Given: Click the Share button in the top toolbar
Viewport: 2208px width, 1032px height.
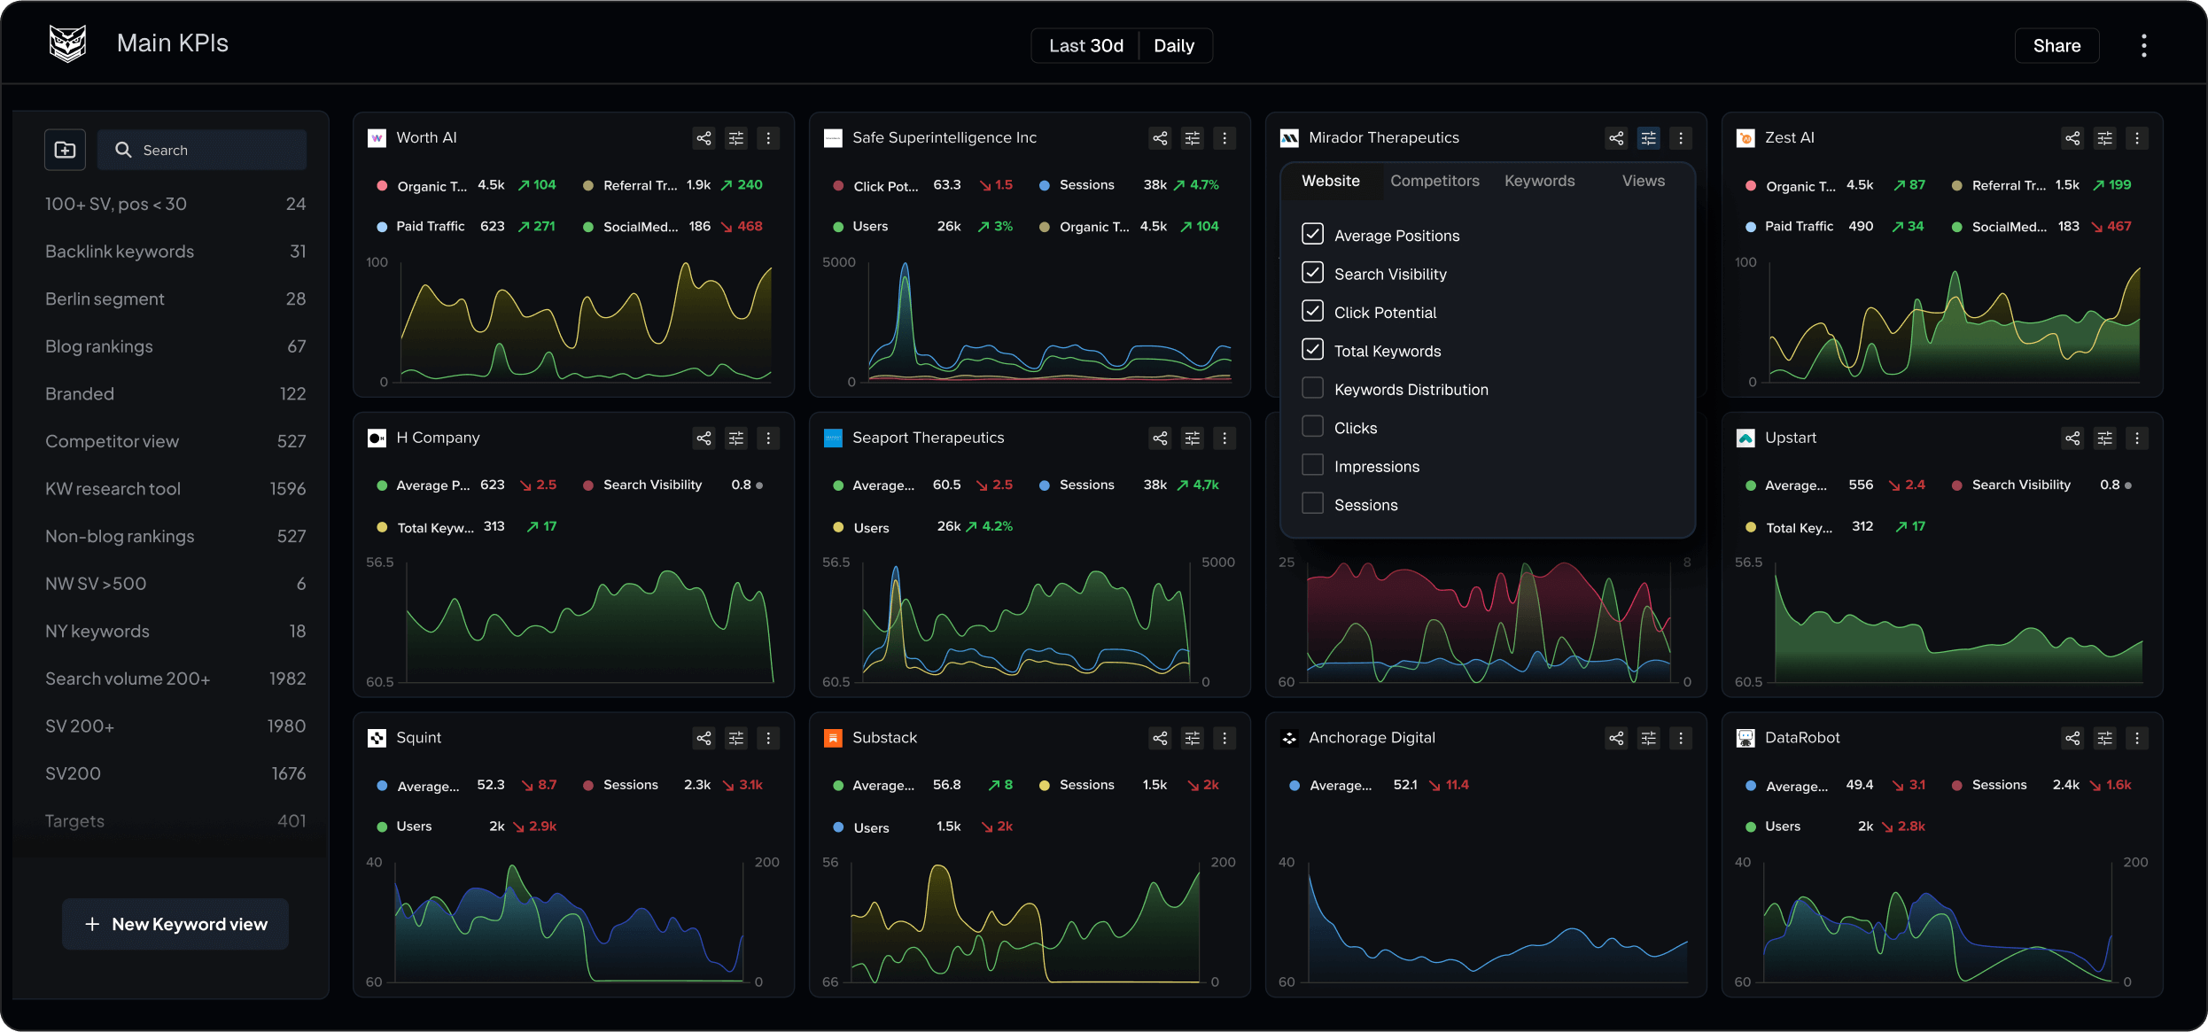Looking at the screenshot, I should 2057,45.
